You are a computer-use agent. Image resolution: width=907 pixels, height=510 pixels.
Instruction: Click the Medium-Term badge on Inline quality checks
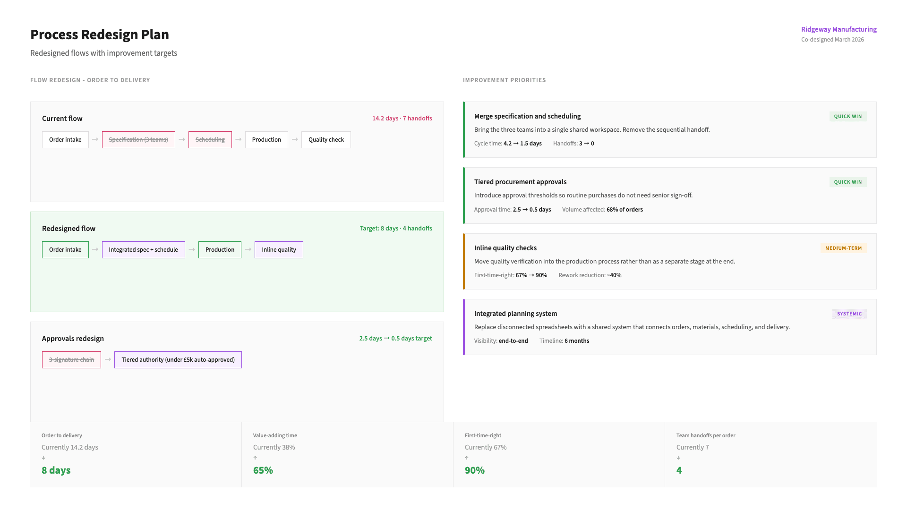pos(843,248)
